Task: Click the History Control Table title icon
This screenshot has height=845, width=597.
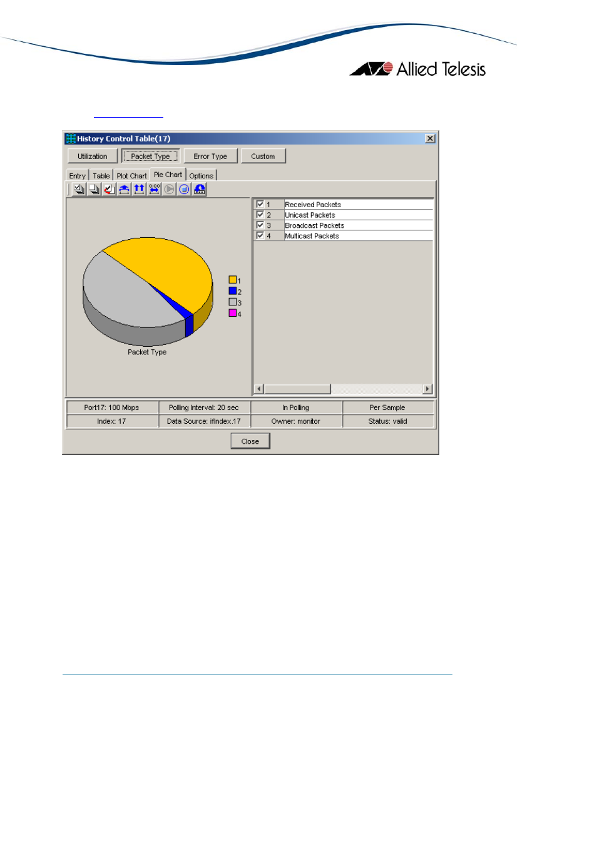Action: click(x=71, y=138)
